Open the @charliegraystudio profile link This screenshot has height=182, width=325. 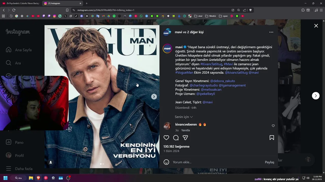click(x=204, y=85)
